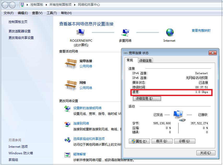Click the 连接到网络 icon
This screenshot has height=165, width=223.
(x=67, y=124)
